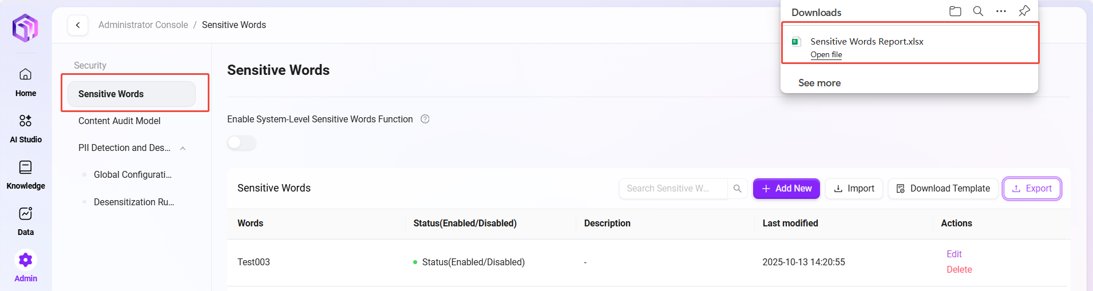Image resolution: width=1093 pixels, height=291 pixels.
Task: Open the downloads folder icon
Action: [955, 11]
